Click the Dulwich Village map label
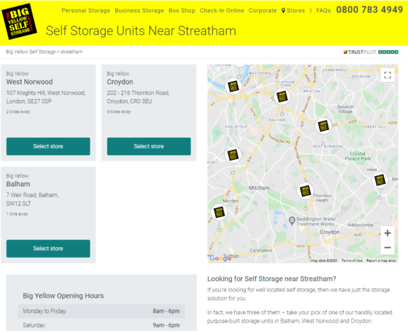The image size is (408, 332). 345,109
